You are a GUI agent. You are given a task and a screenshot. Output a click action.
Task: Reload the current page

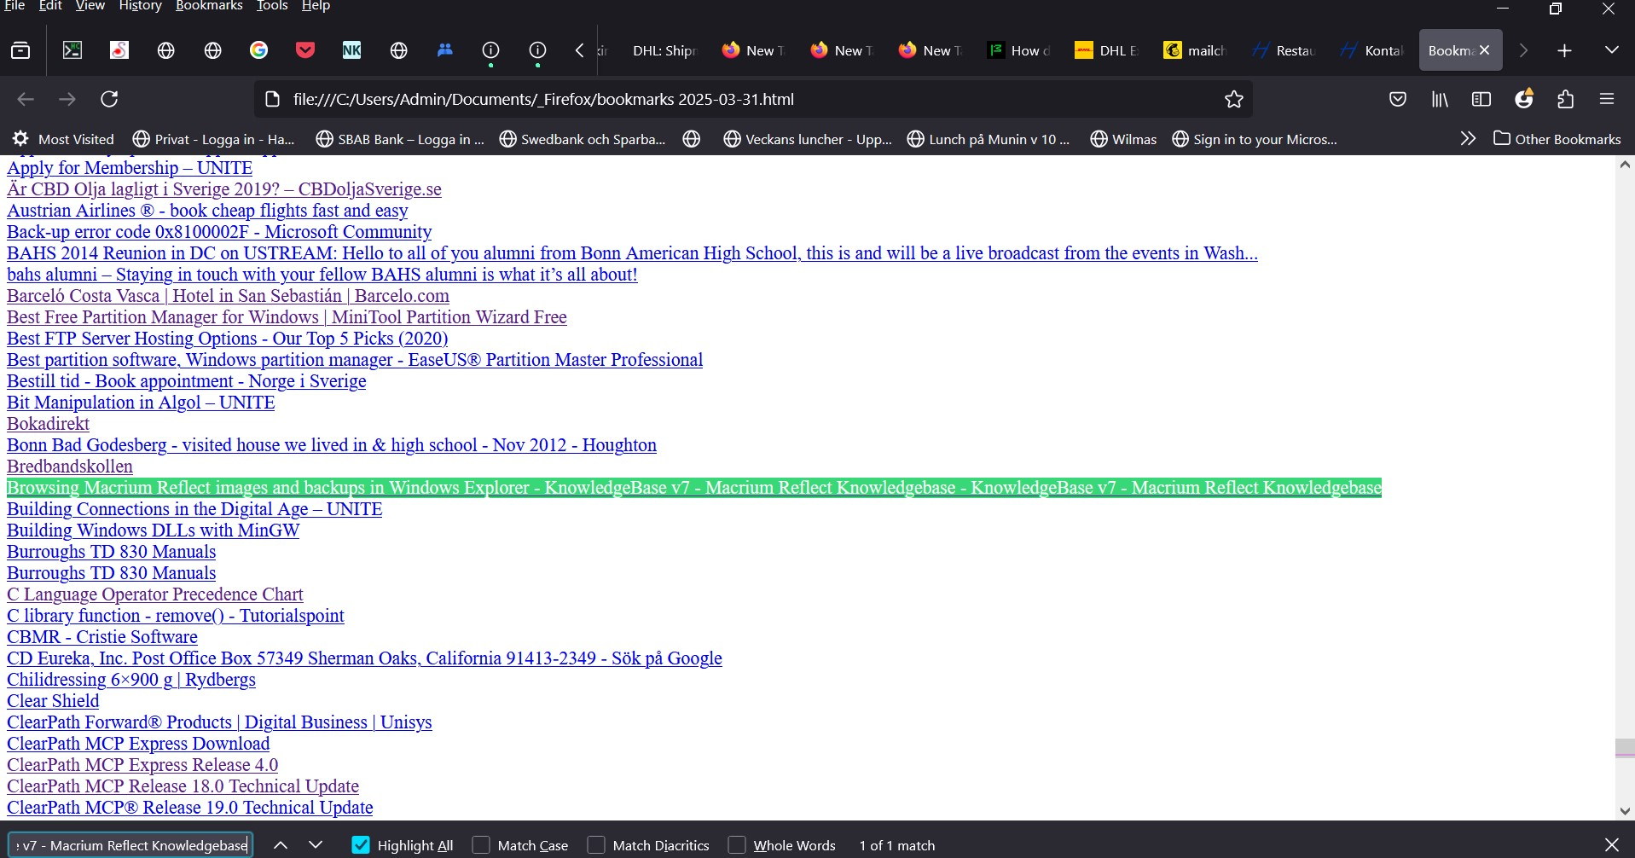[109, 99]
